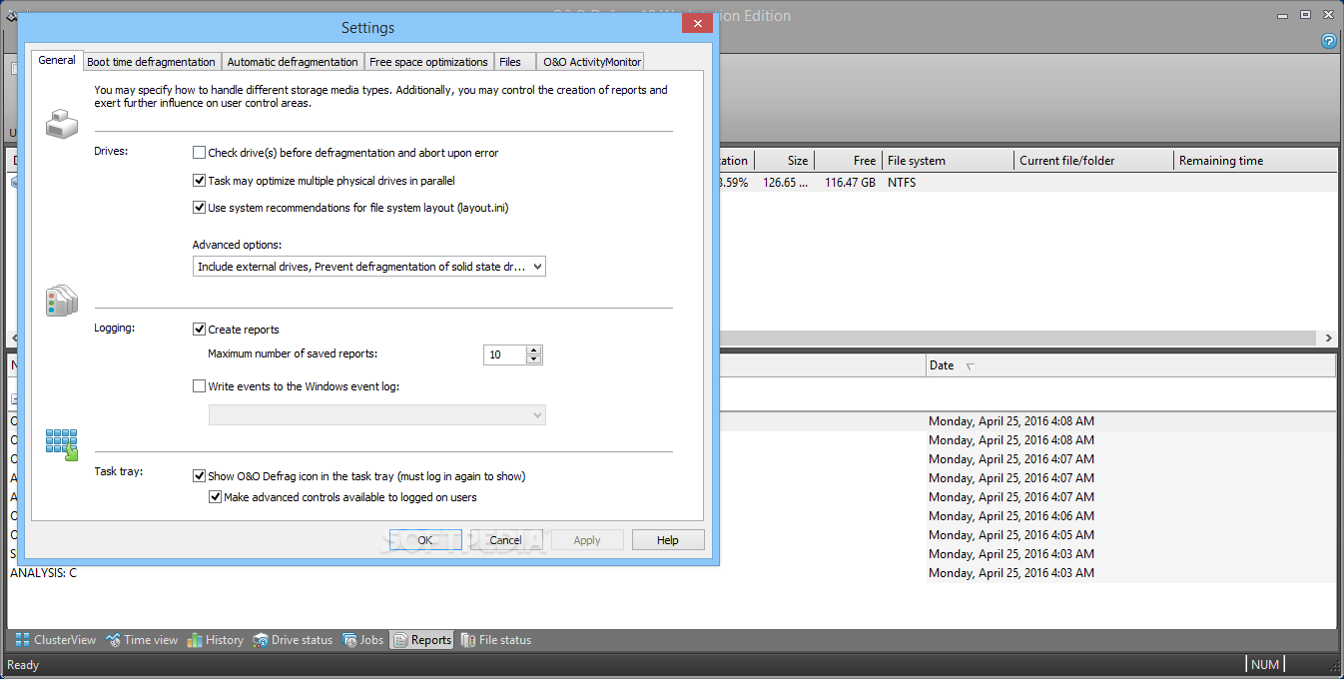Enable writing events to Windows event log
This screenshot has width=1344, height=679.
199,385
